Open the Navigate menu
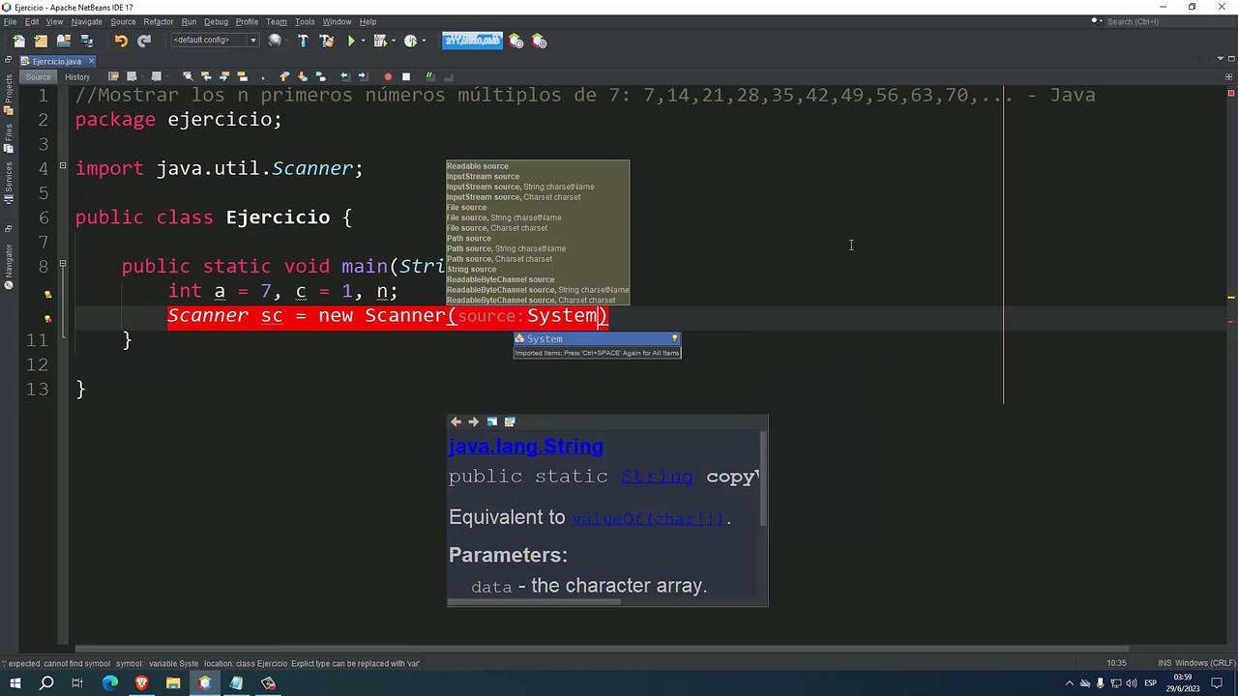Image resolution: width=1238 pixels, height=696 pixels. tap(86, 21)
